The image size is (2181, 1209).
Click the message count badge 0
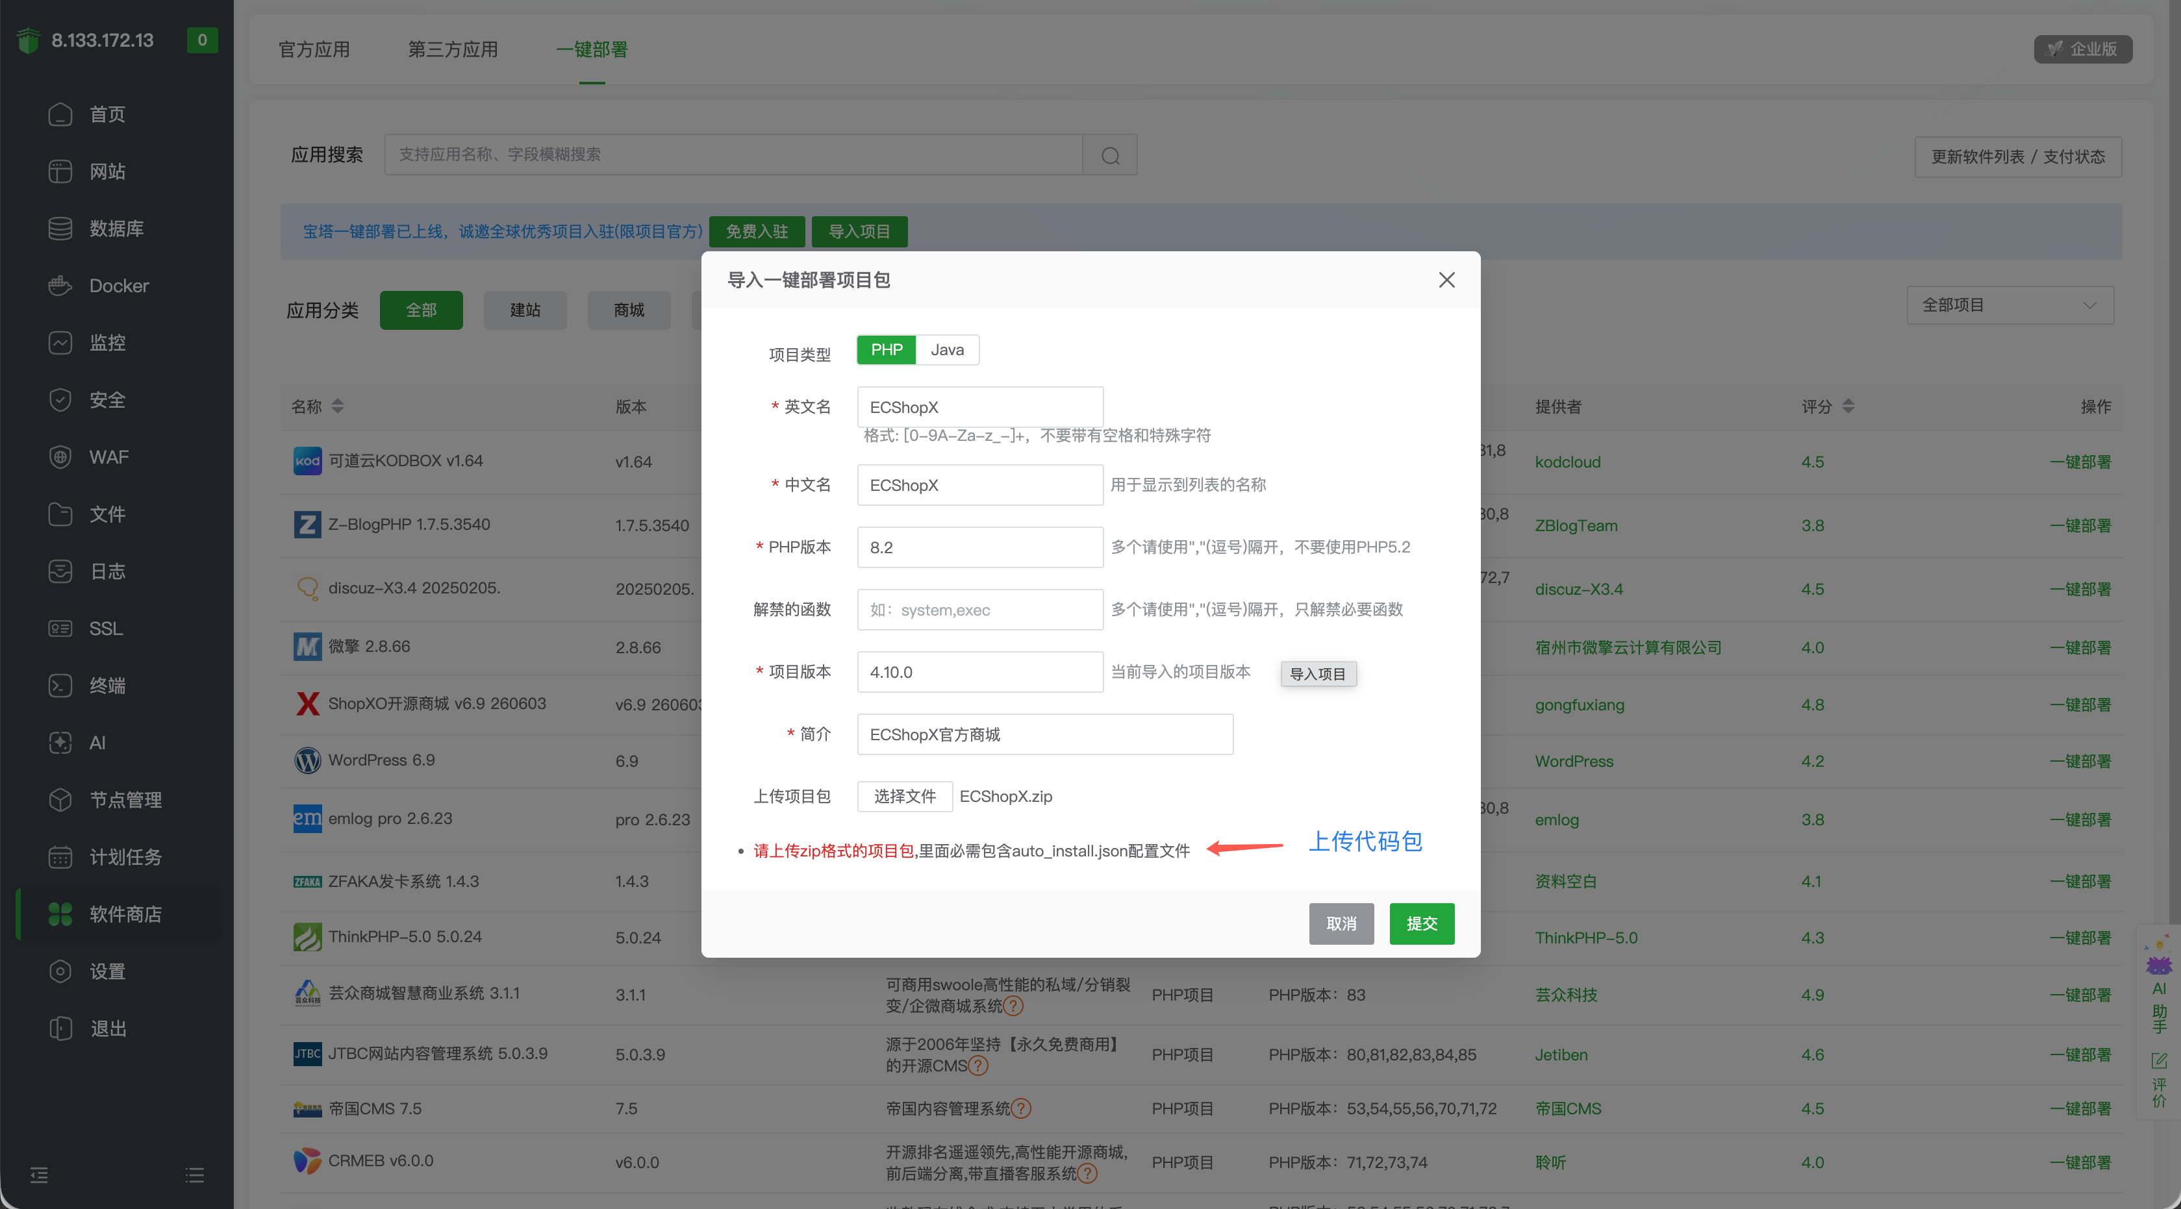tap(203, 40)
